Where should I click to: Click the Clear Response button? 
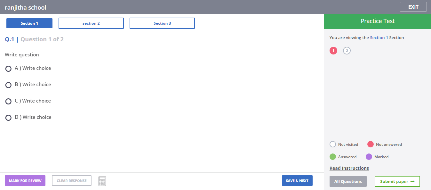[72, 181]
